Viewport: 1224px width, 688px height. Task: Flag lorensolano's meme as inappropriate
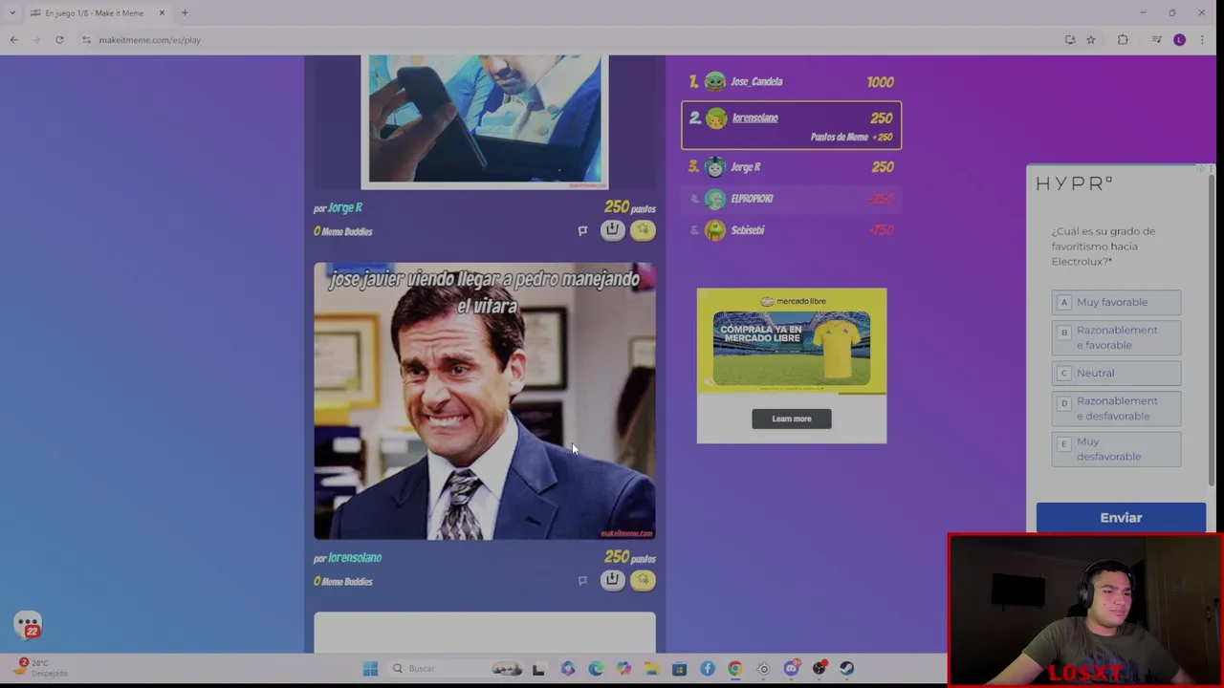point(582,580)
